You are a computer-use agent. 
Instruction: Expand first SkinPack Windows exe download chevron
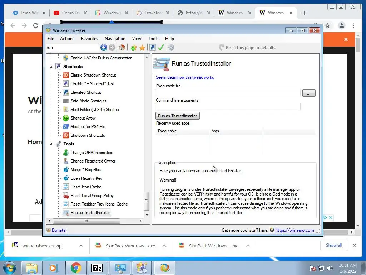pos(164,246)
